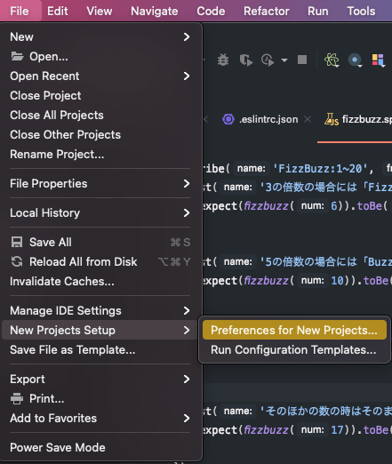Click the Profiler run icon
392x464 pixels.
(268, 60)
